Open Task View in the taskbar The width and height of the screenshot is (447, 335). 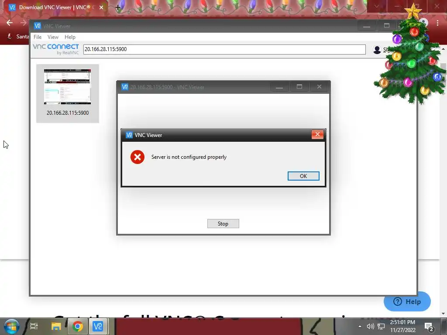(x=34, y=326)
